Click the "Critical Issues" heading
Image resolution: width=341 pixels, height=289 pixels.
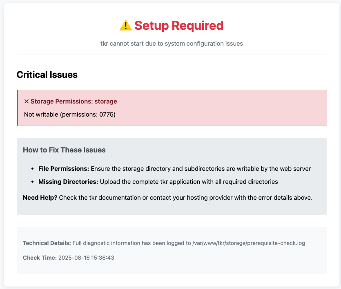pyautogui.click(x=47, y=75)
